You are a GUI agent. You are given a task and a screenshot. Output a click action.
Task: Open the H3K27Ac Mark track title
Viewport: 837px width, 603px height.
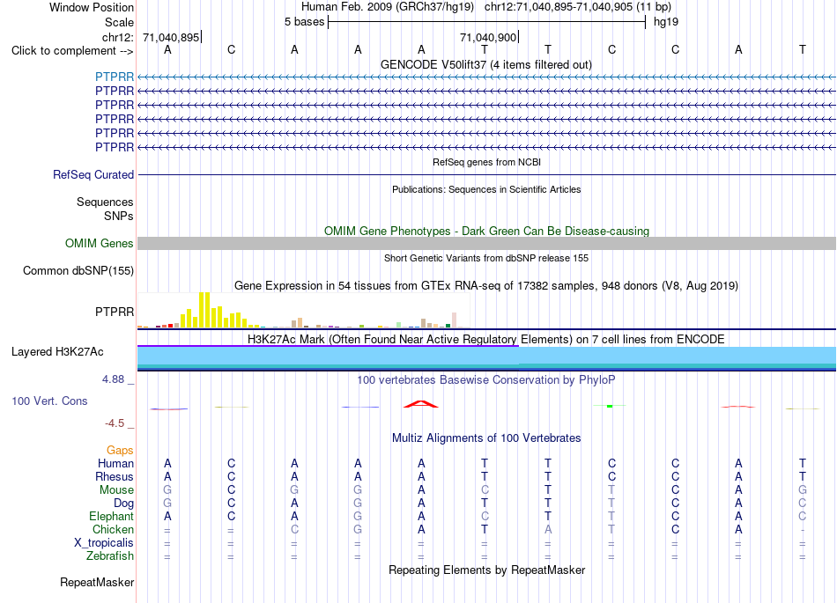pyautogui.click(x=486, y=340)
